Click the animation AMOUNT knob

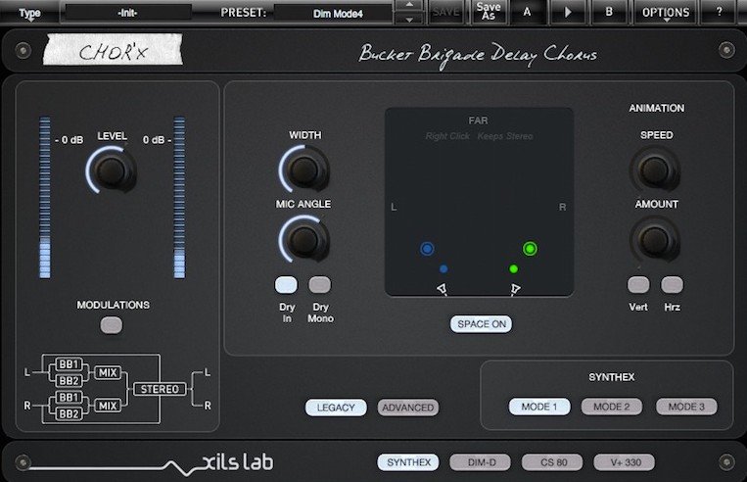coord(656,239)
